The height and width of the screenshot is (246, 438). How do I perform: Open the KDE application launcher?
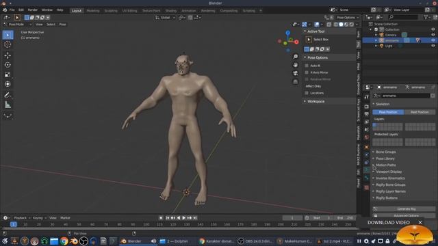tap(5, 241)
